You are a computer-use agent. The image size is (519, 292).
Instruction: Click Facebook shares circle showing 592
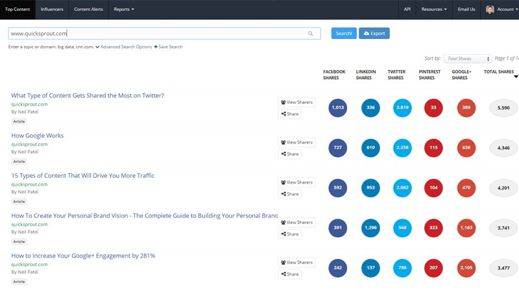tap(337, 188)
